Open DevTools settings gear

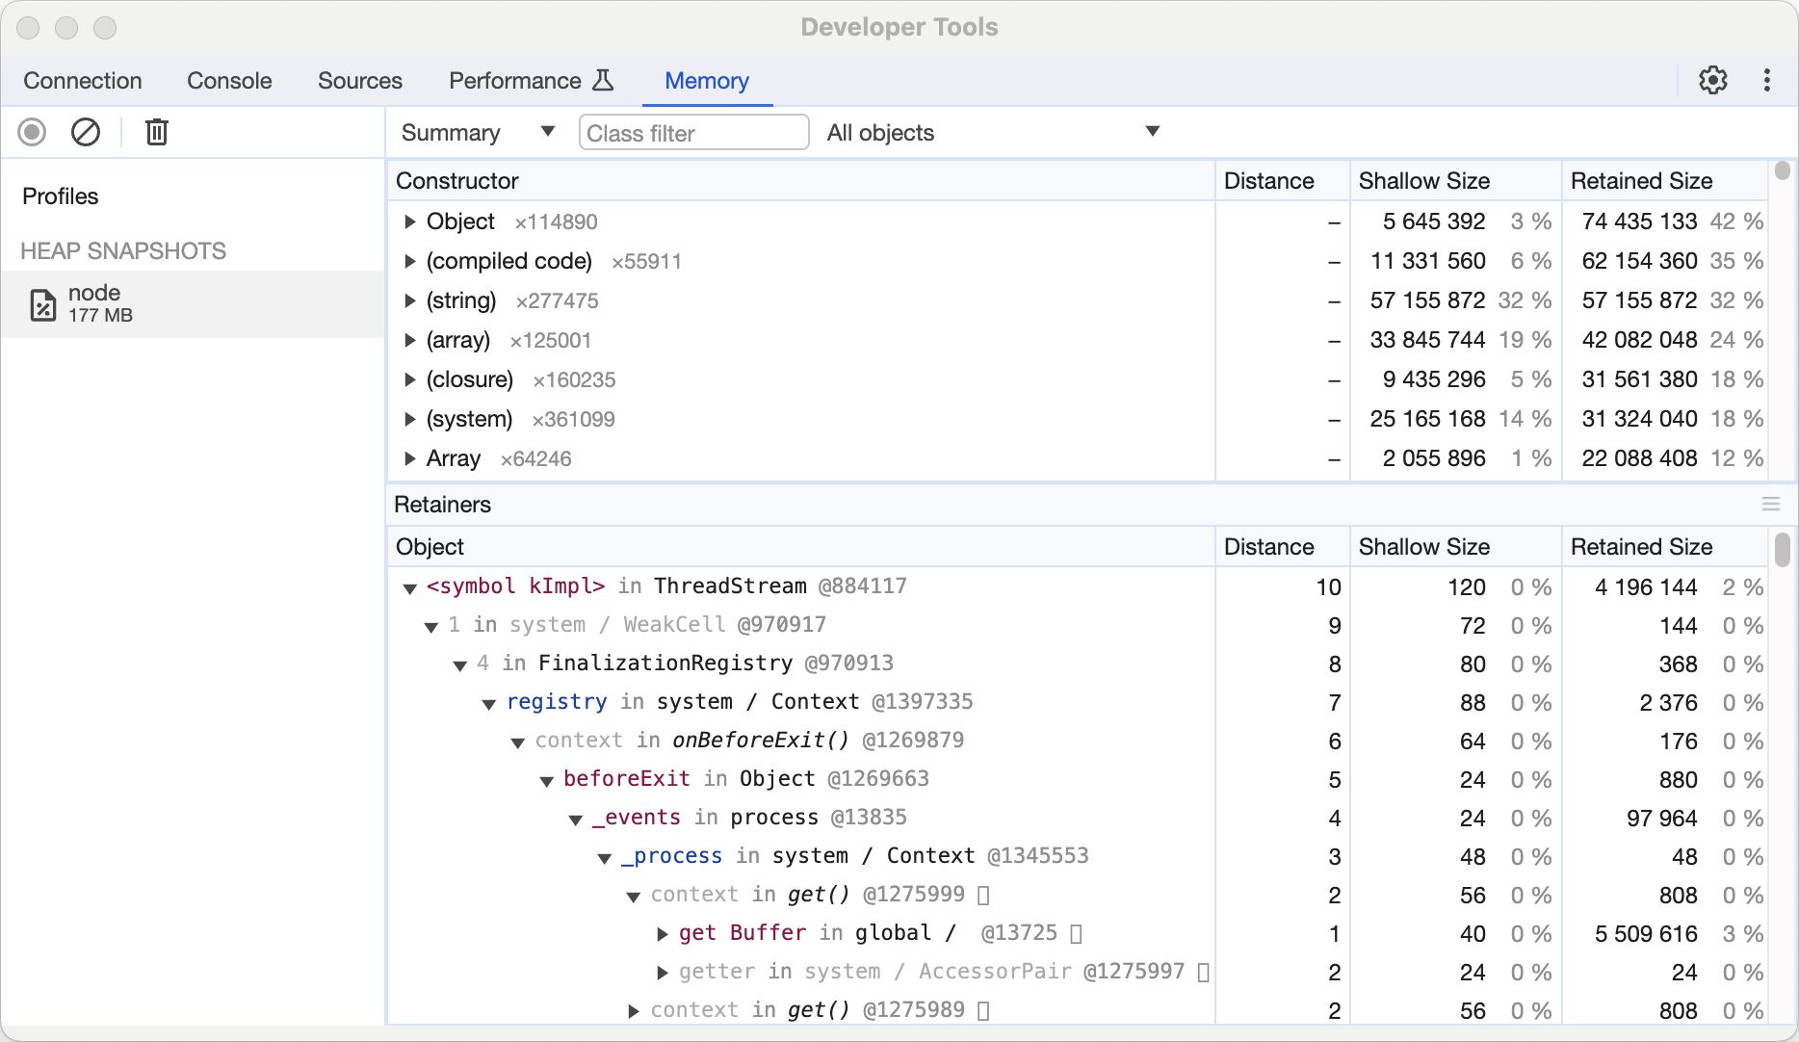click(x=1712, y=80)
